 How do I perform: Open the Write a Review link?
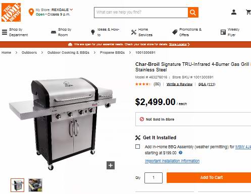coord(179,84)
